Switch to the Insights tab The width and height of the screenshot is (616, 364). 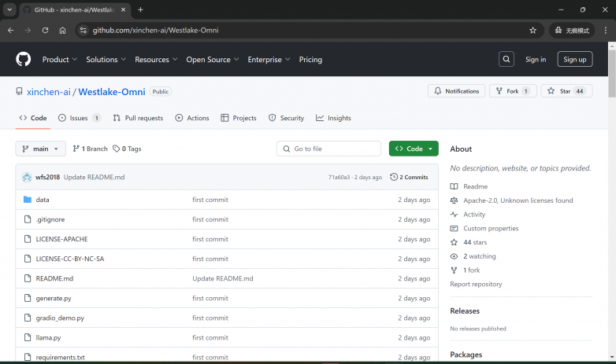pyautogui.click(x=333, y=118)
